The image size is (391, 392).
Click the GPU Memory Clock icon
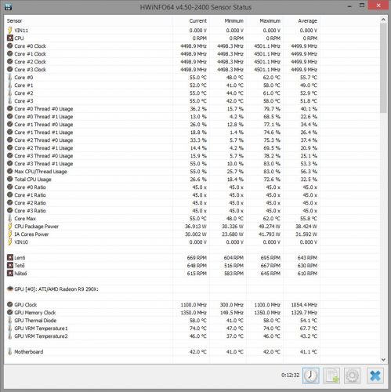(10, 313)
